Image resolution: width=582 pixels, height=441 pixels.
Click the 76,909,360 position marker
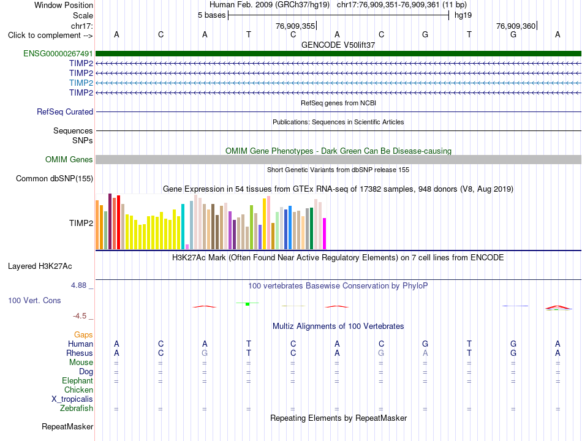click(x=516, y=26)
